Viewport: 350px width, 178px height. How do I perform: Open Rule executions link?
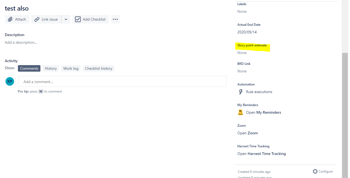[x=259, y=92]
